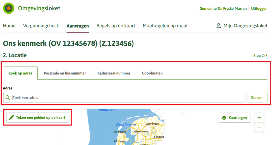Open the Aanvragen navigation item
The image size is (277, 145).
(x=78, y=26)
